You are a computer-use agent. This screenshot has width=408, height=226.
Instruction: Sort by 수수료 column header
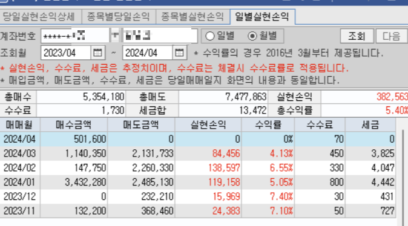click(x=320, y=125)
